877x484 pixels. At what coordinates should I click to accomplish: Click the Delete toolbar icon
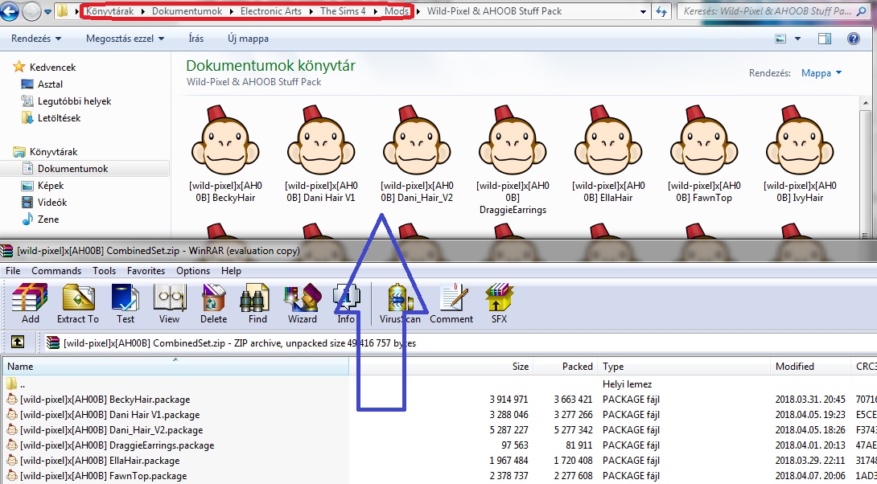click(214, 303)
